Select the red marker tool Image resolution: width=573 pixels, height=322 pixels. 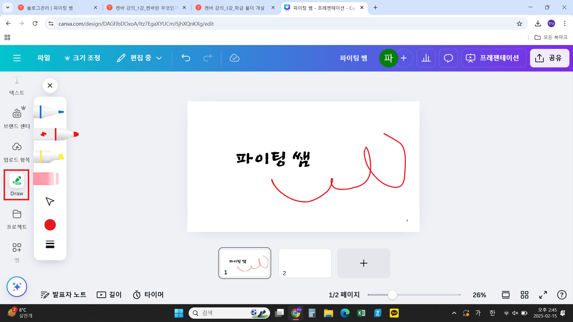pyautogui.click(x=50, y=134)
